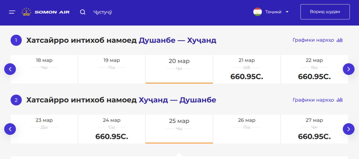Click the Ҷустуҷӯ search field
Viewport: 359px width, 159px height.
pyautogui.click(x=103, y=12)
